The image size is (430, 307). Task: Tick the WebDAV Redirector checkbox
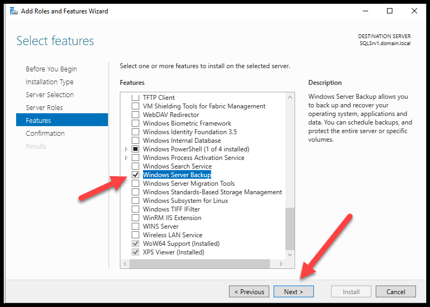tap(135, 114)
